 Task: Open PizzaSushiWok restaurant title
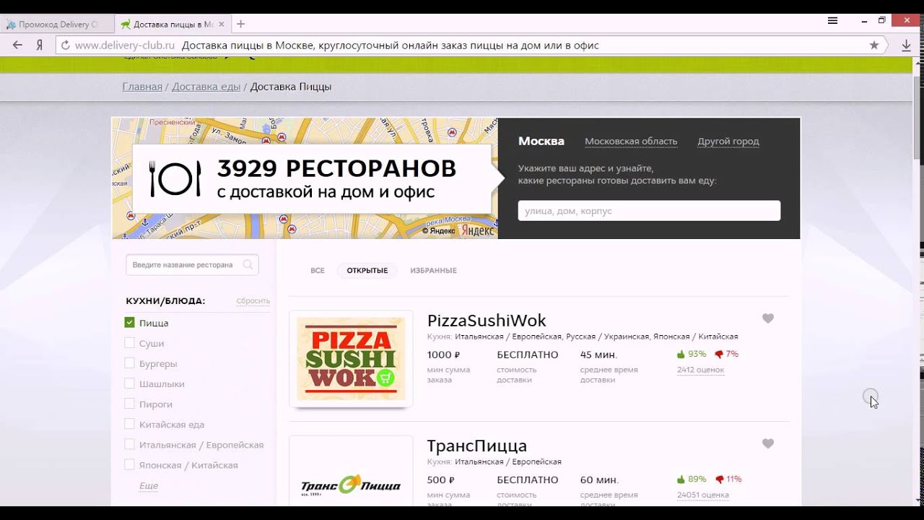point(487,320)
